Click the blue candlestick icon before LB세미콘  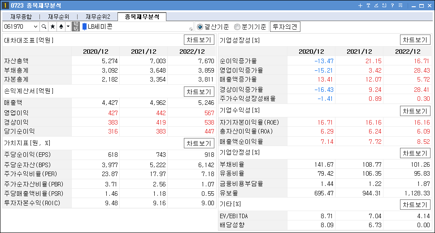coord(84,26)
